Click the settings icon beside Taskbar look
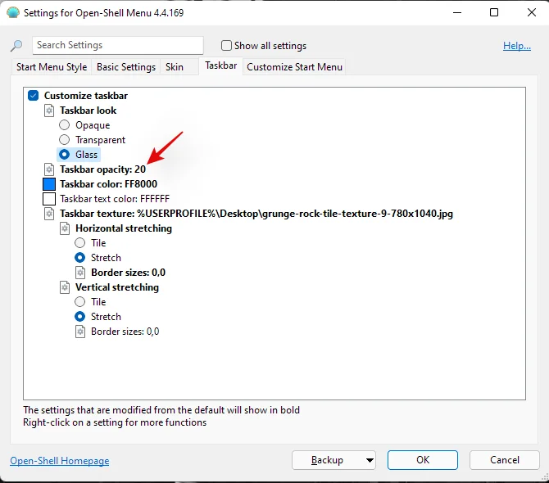Image resolution: width=549 pixels, height=483 pixels. point(49,111)
